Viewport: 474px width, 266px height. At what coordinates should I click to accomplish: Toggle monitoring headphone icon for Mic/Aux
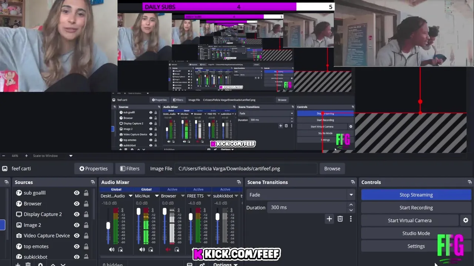151,250
